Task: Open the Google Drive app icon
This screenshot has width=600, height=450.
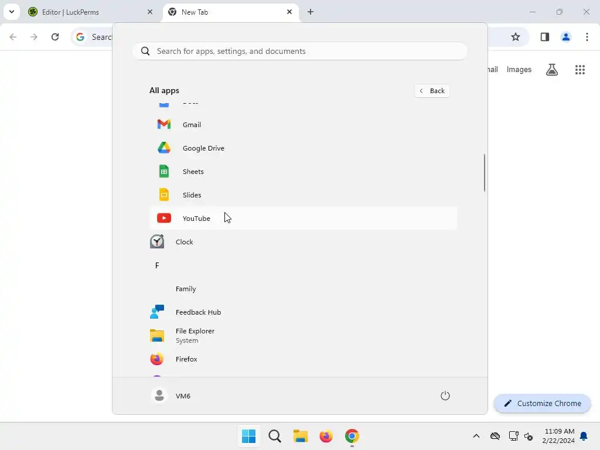Action: (164, 148)
